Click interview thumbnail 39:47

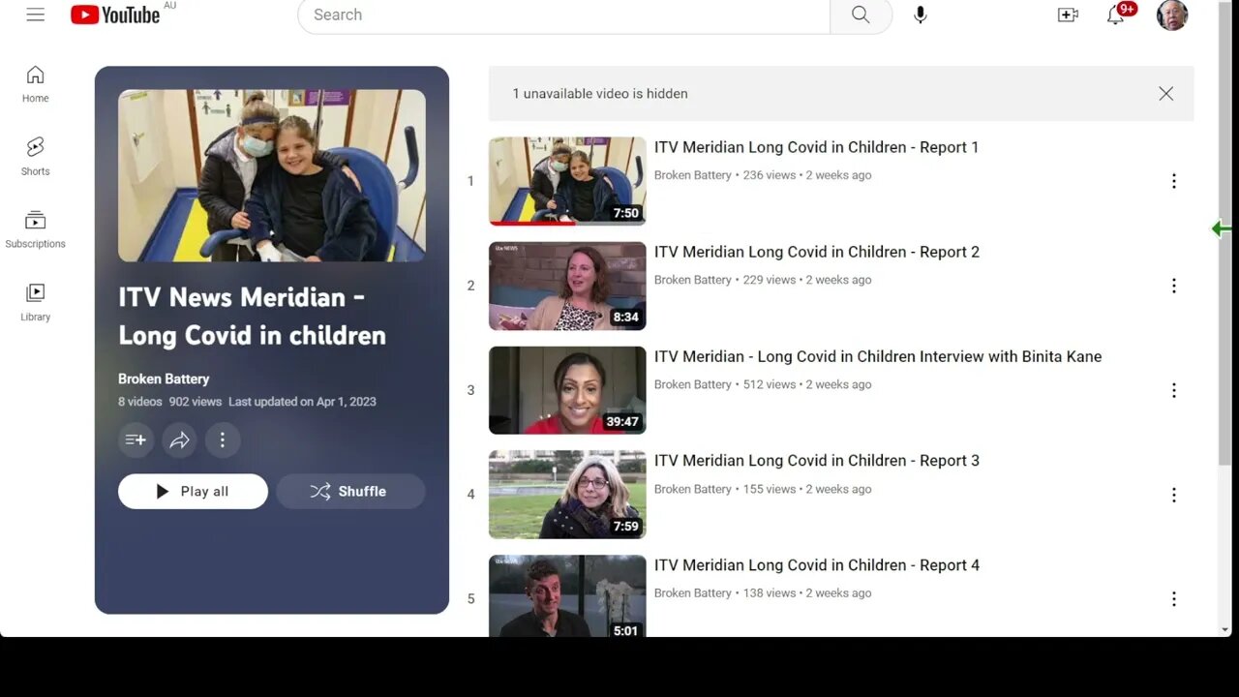coord(567,390)
